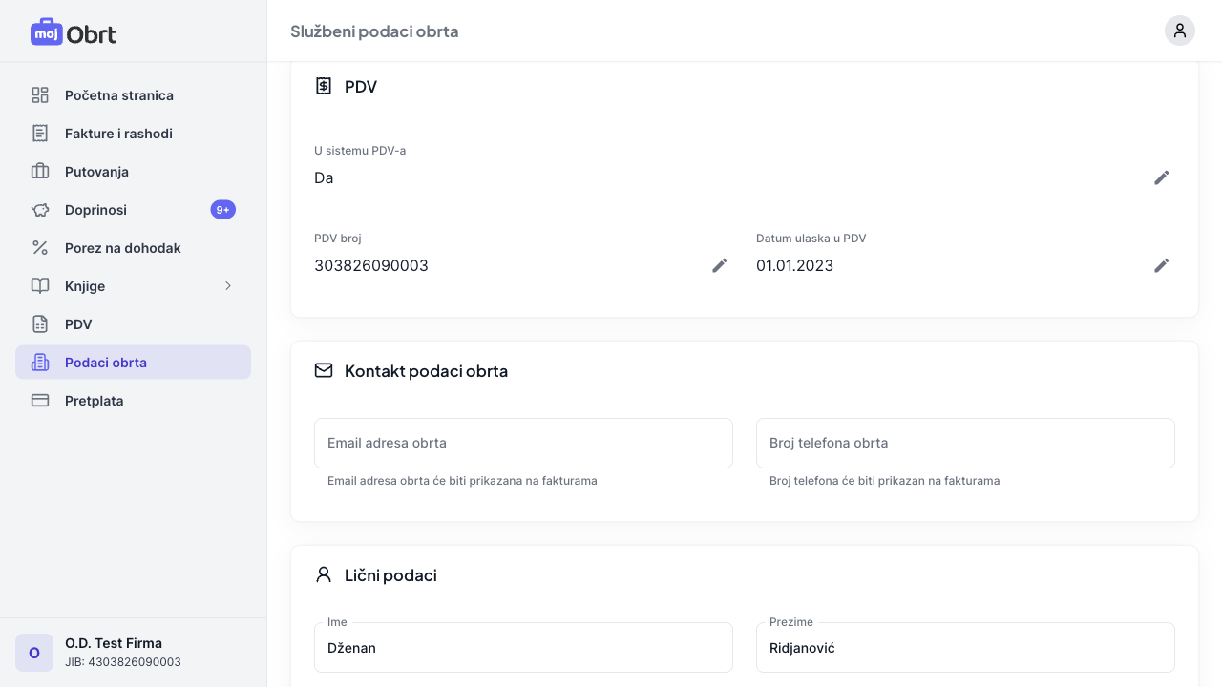Expand the Knjige submenu chevron
Image resolution: width=1222 pixels, height=687 pixels.
coord(228,286)
